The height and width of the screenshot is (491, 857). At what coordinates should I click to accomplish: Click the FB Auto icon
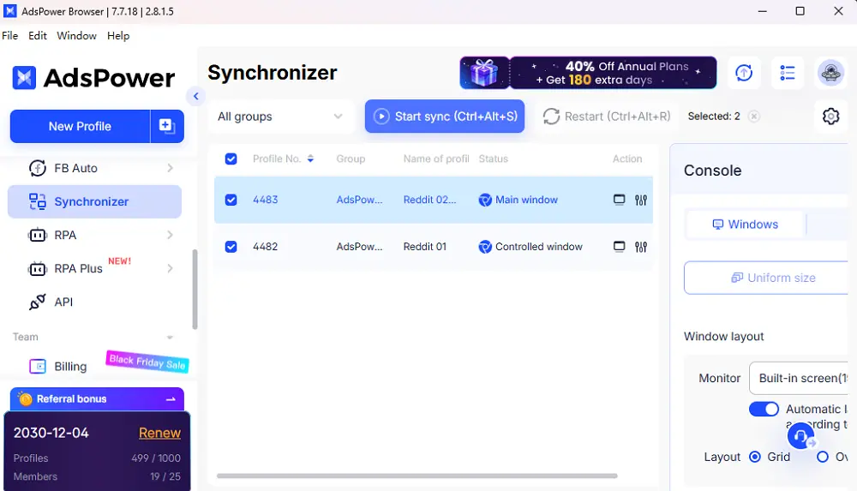(37, 169)
